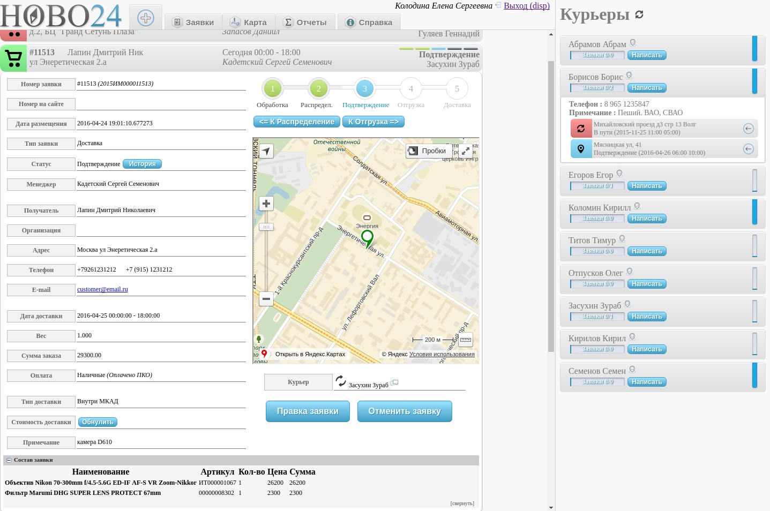The image size is (770, 511).
Task: Open the Карта tab
Action: click(x=249, y=22)
